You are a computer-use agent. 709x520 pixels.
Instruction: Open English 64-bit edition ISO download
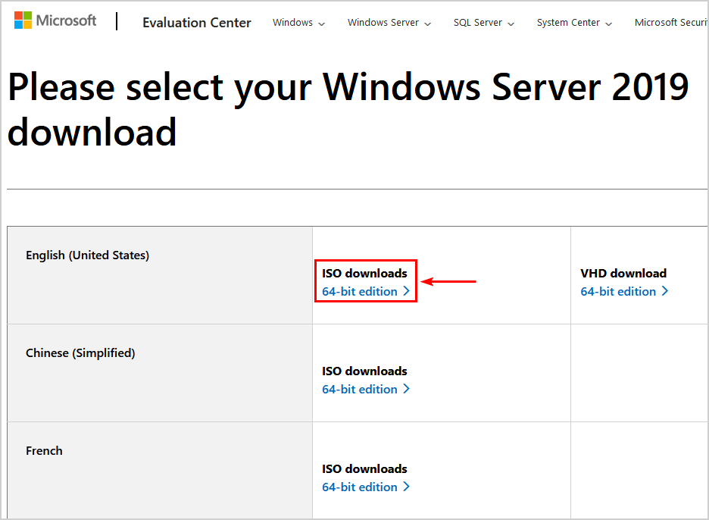pos(365,291)
